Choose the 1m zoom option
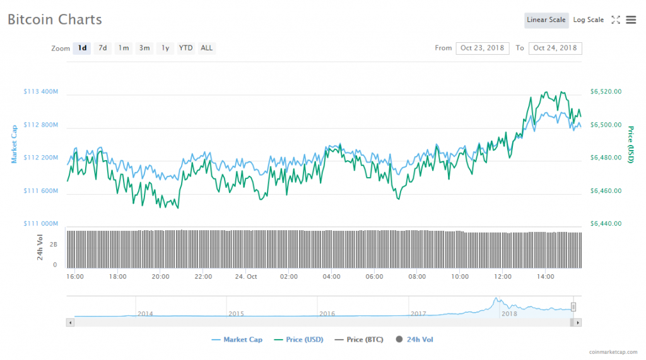 coord(124,48)
